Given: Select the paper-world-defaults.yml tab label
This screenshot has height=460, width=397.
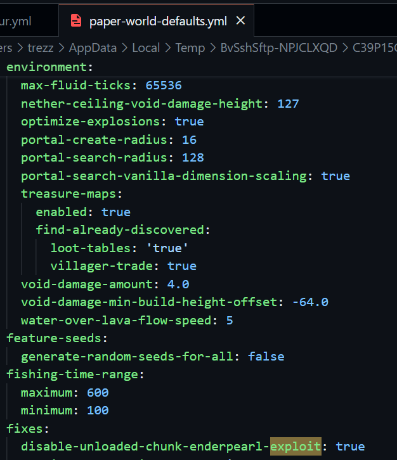Looking at the screenshot, I should coord(158,21).
